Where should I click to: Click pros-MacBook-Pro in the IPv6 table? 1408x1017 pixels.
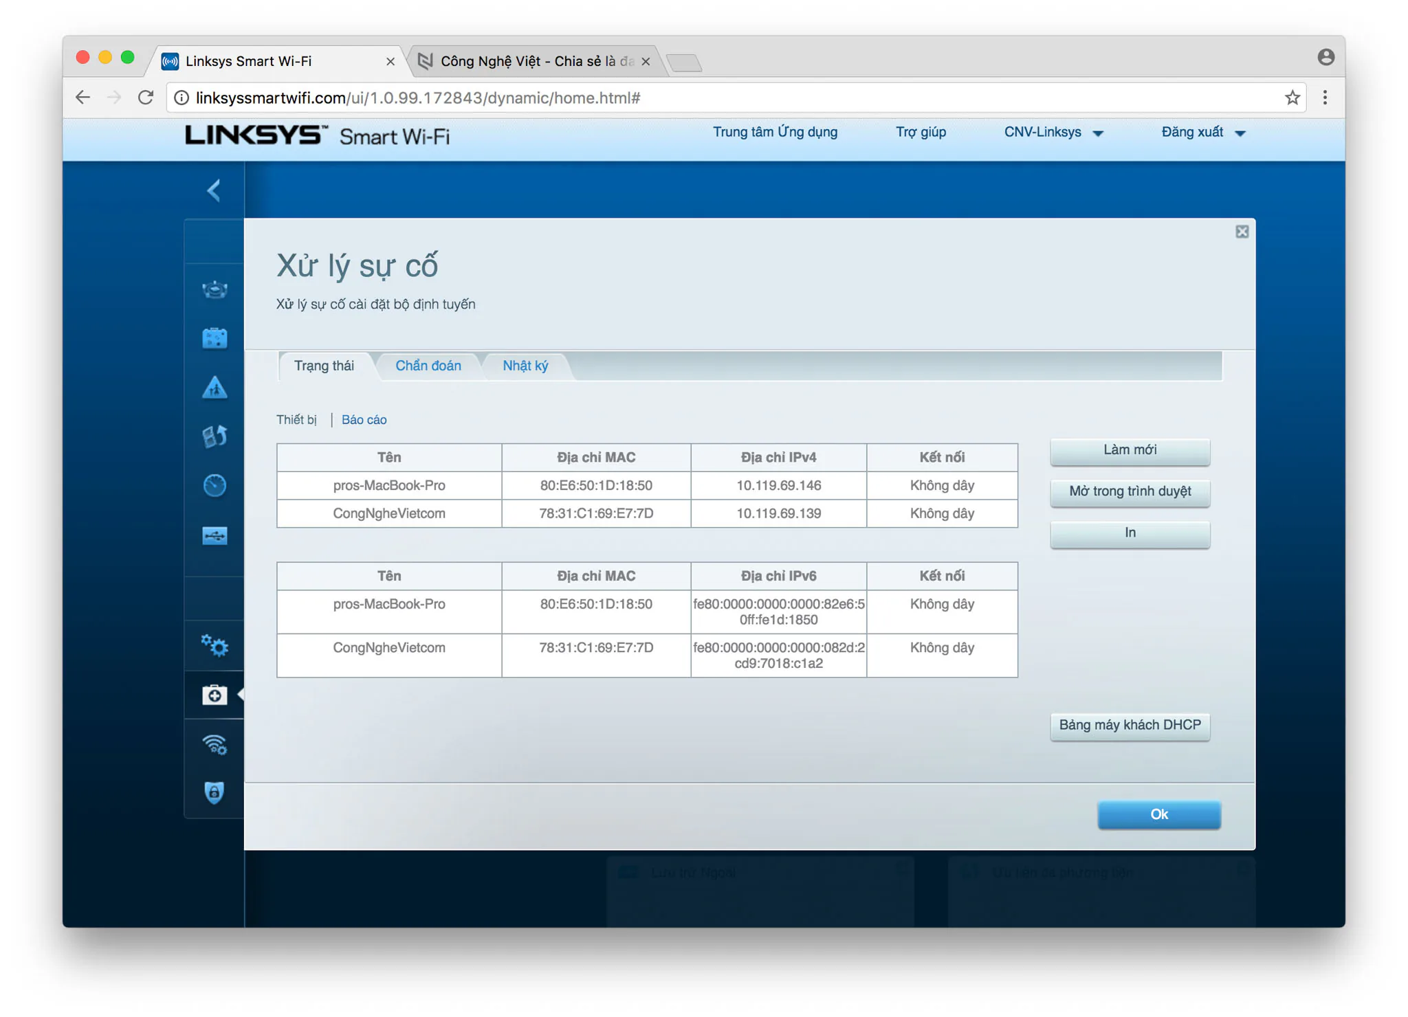click(x=389, y=605)
